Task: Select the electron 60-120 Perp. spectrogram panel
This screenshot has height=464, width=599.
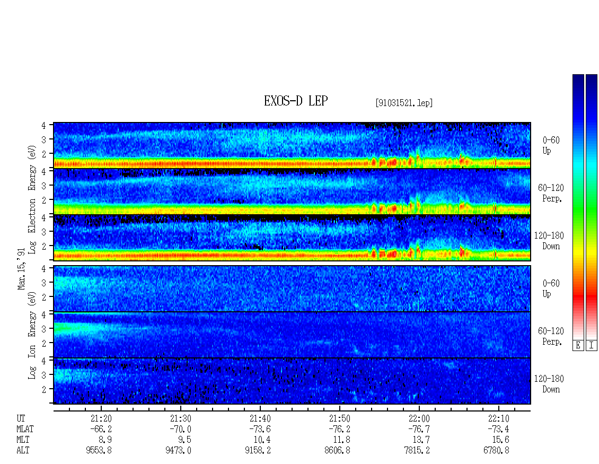Action: click(292, 191)
